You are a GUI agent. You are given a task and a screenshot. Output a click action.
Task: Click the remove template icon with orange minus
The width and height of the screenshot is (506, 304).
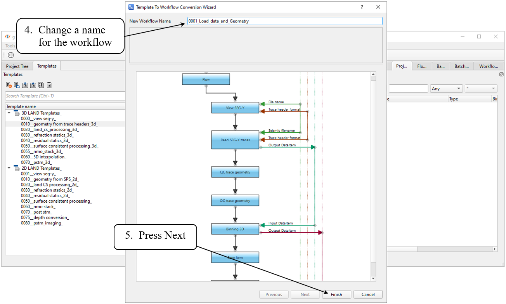click(9, 85)
